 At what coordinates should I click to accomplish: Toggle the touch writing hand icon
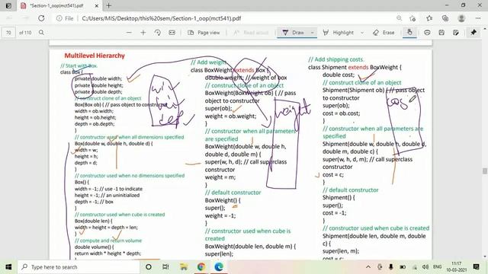pos(409,32)
